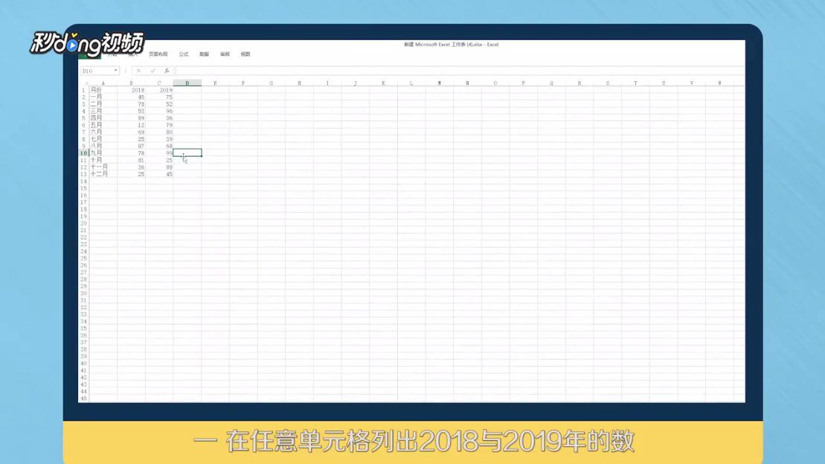Click 2019 value 75 in the 一月 row
This screenshot has width=825, height=464.
coord(159,97)
